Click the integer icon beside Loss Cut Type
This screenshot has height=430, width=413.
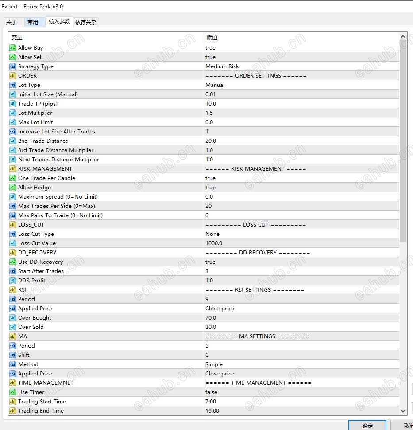pyautogui.click(x=12, y=234)
